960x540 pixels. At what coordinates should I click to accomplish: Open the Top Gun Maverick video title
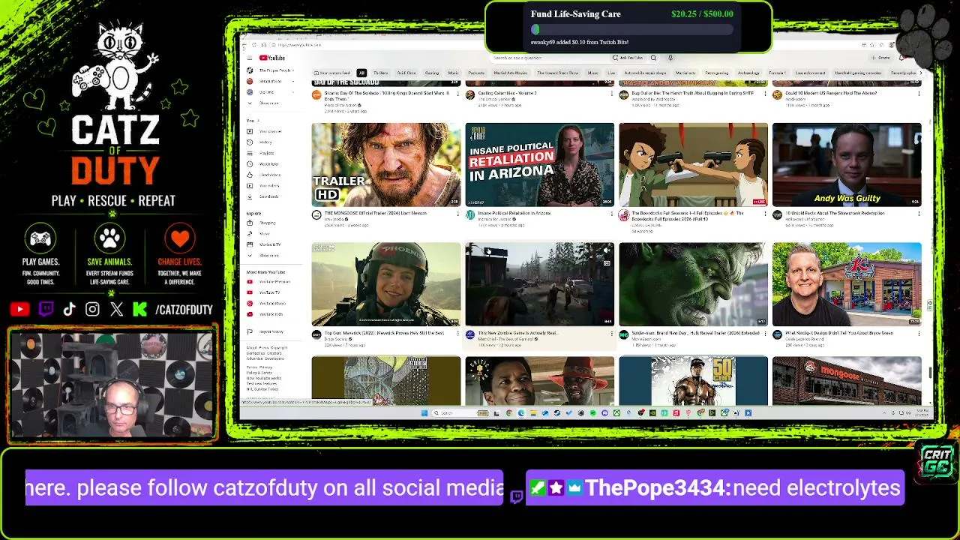pyautogui.click(x=385, y=333)
